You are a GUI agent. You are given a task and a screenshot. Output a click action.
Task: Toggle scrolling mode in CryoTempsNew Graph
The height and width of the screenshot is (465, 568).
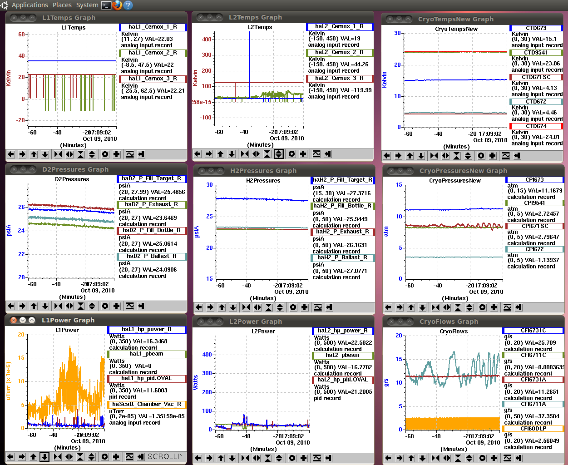point(517,156)
